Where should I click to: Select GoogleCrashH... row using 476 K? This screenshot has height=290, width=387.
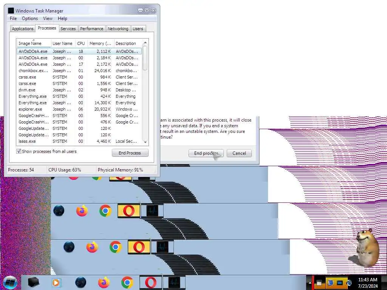click(x=79, y=122)
